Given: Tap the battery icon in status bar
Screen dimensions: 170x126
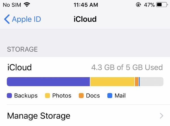Looking at the screenshot, I should pos(162,5).
